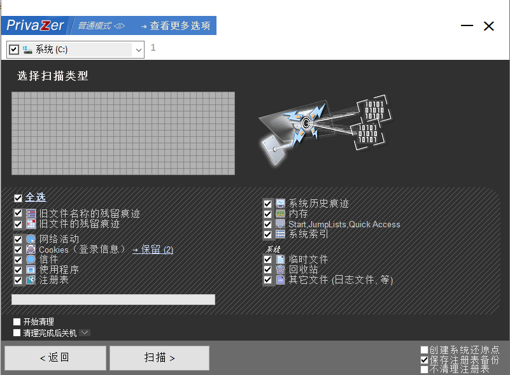
Task: Click the 全选 link text
Action: 36,197
